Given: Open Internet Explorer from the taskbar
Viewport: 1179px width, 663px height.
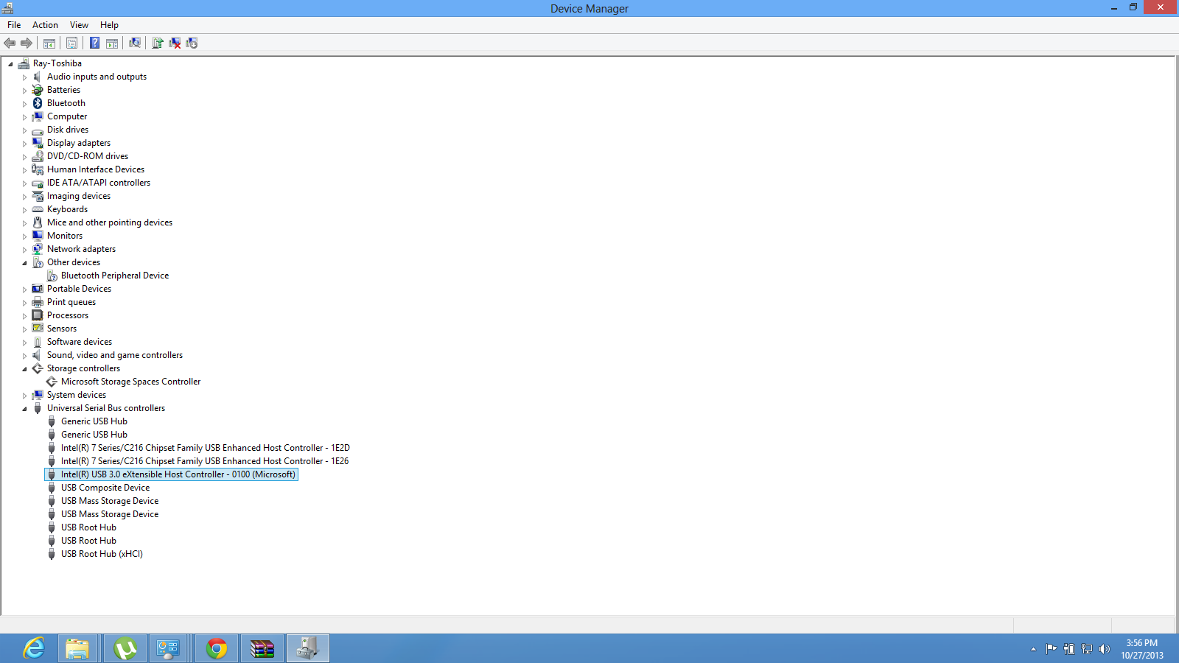Looking at the screenshot, I should coord(34,648).
